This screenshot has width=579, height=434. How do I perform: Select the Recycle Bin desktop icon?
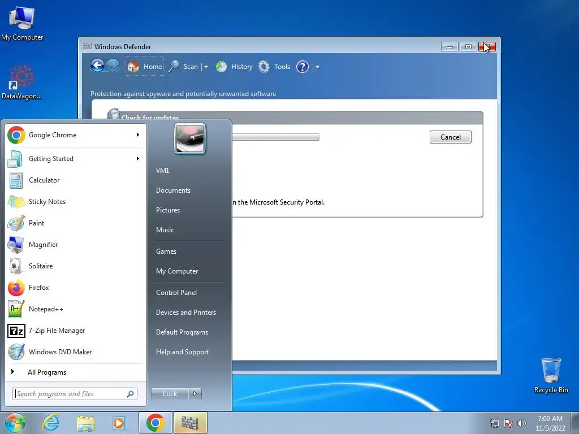point(551,375)
